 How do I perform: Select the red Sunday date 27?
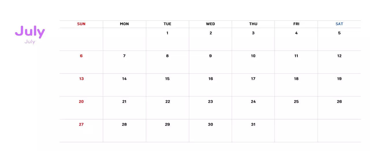81,124
